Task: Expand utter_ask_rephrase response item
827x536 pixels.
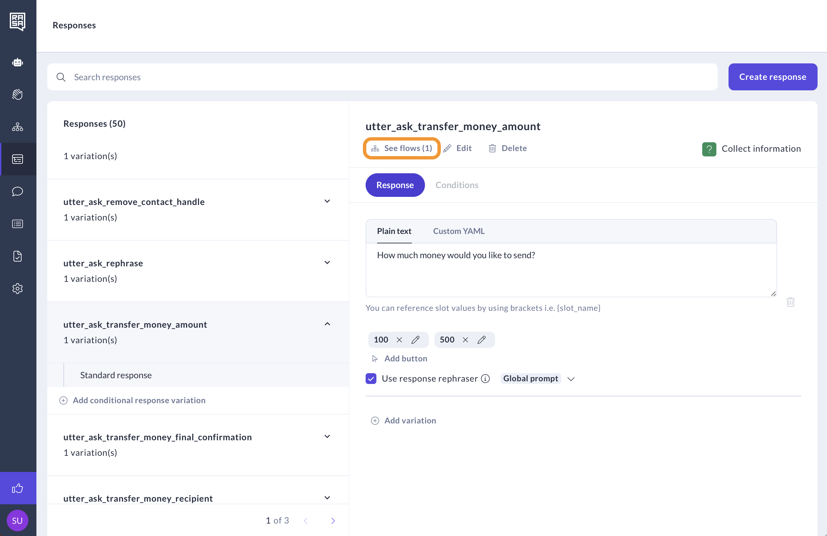Action: pos(327,263)
